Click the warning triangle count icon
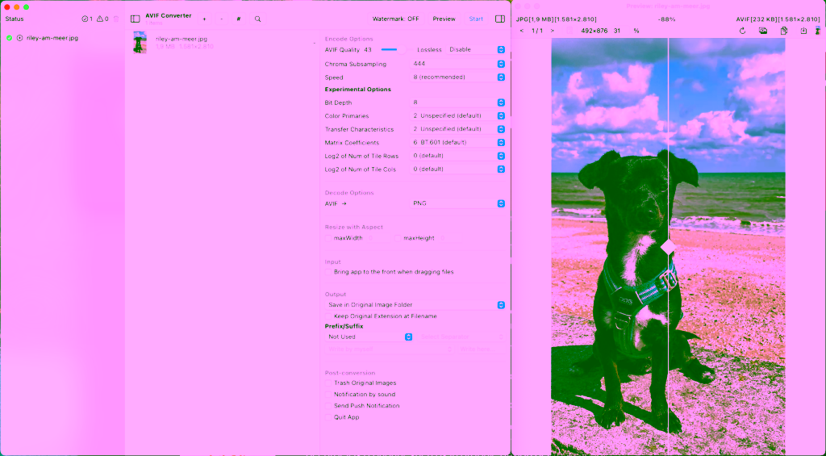 click(x=99, y=19)
